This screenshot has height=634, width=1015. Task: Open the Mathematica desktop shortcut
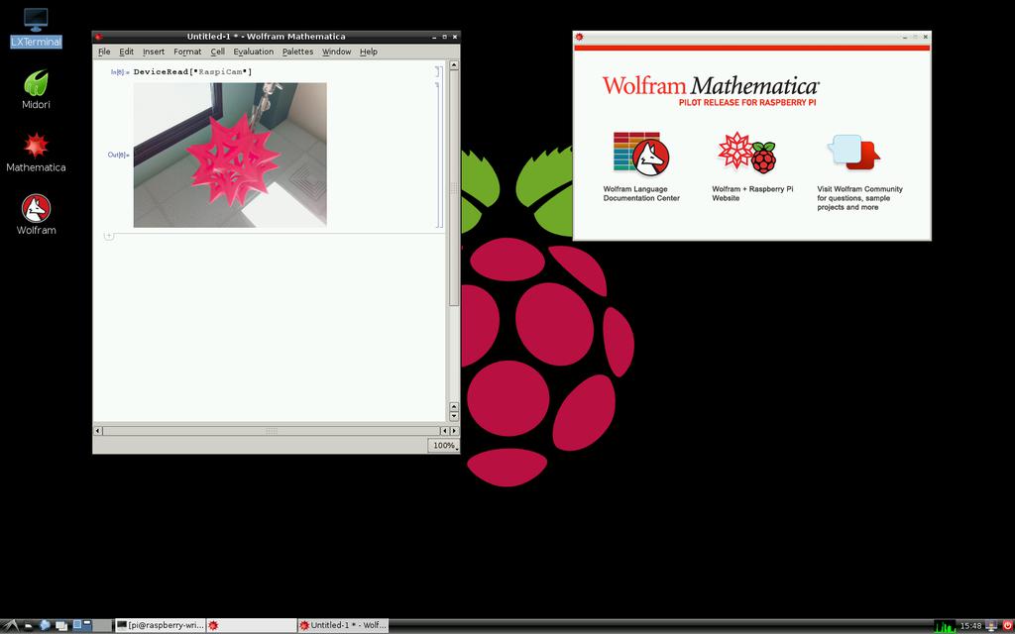[36, 146]
